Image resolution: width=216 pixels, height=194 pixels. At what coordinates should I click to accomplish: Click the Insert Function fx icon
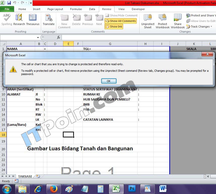[59, 37]
